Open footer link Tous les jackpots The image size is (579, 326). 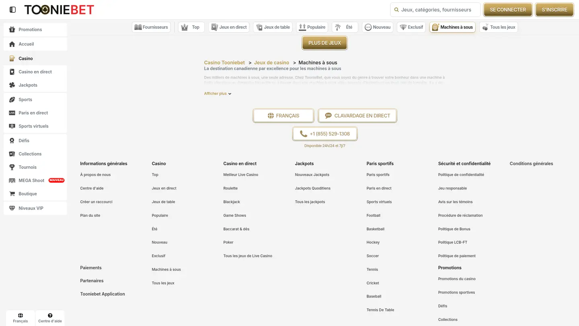pos(310,202)
